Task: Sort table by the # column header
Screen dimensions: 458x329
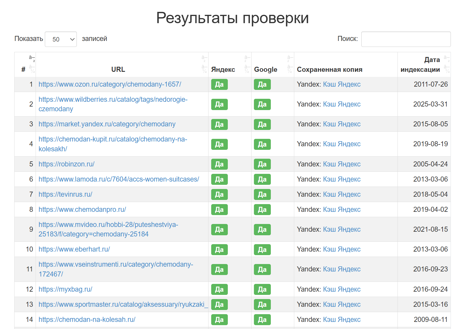Action: point(25,65)
